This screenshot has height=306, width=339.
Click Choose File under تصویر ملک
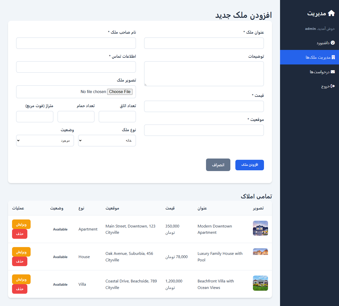tap(120, 92)
